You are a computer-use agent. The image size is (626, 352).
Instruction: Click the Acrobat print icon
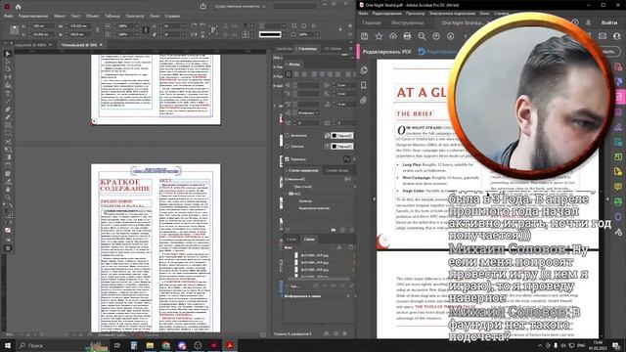[x=407, y=36]
